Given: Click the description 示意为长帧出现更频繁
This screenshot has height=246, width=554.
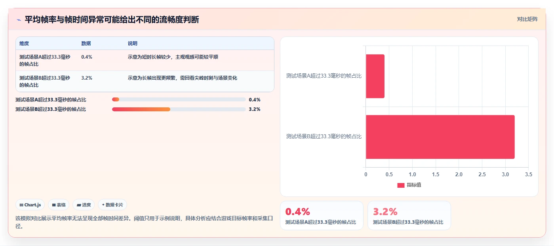Looking at the screenshot, I should [x=182, y=78].
